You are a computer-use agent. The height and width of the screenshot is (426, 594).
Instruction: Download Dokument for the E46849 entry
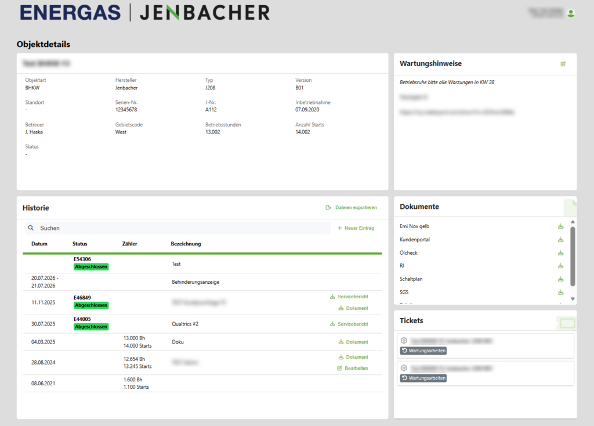point(353,308)
